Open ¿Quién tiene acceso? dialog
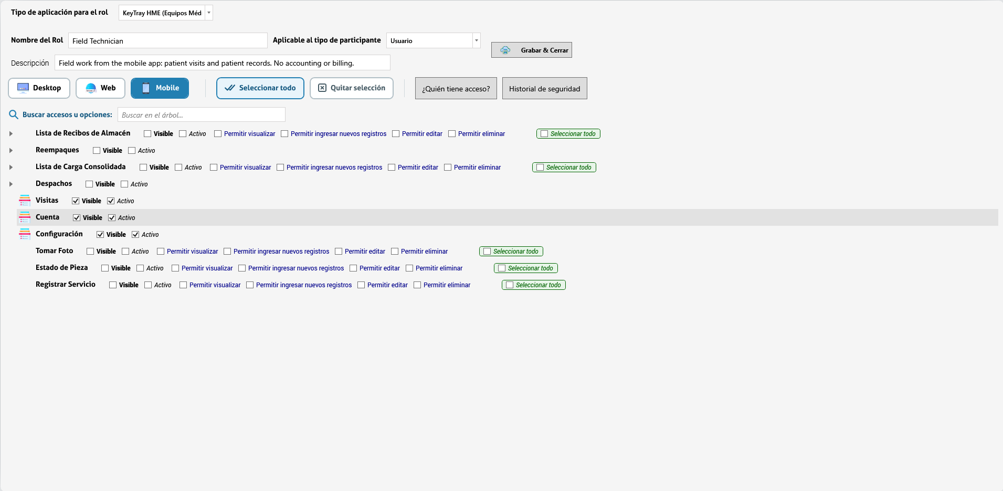Viewport: 1003px width, 491px height. pos(456,88)
